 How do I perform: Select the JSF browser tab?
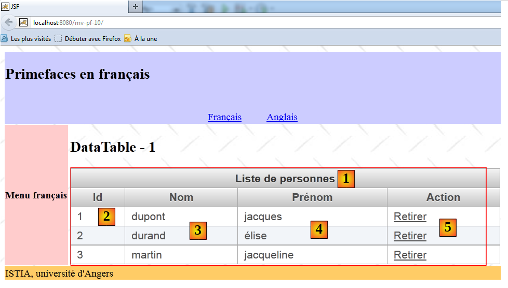coord(62,6)
